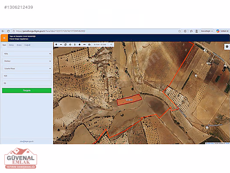Screen dimensions: 230x173
Task: Select the measure ruler map tool
Action: (85, 45)
